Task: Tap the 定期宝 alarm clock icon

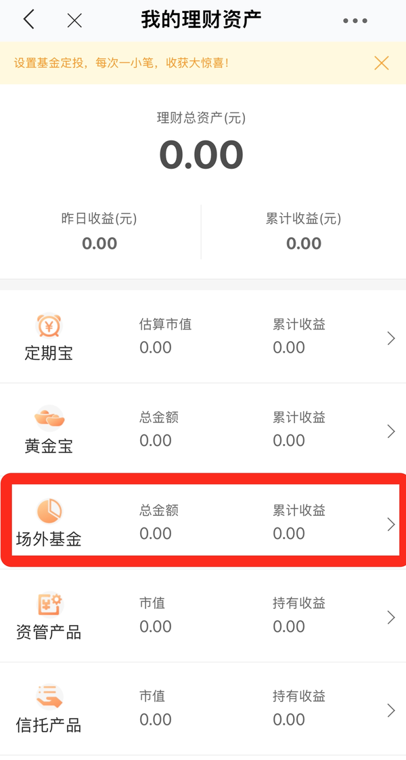Action: pyautogui.click(x=49, y=326)
